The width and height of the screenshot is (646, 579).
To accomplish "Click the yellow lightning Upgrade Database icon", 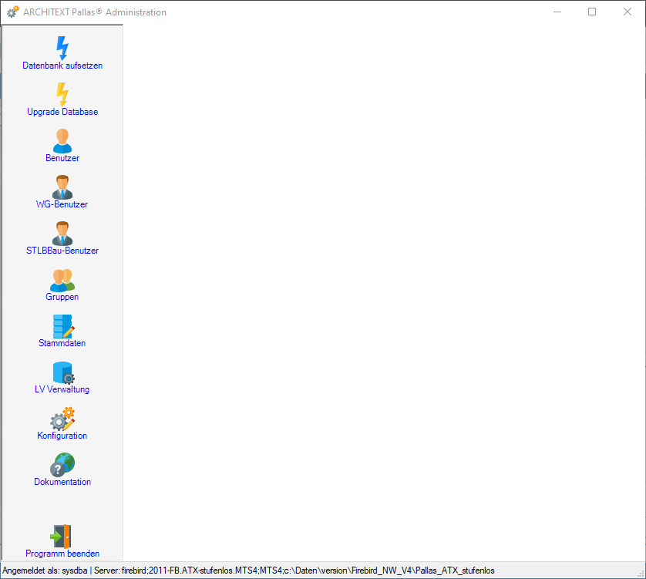I will 62,94.
